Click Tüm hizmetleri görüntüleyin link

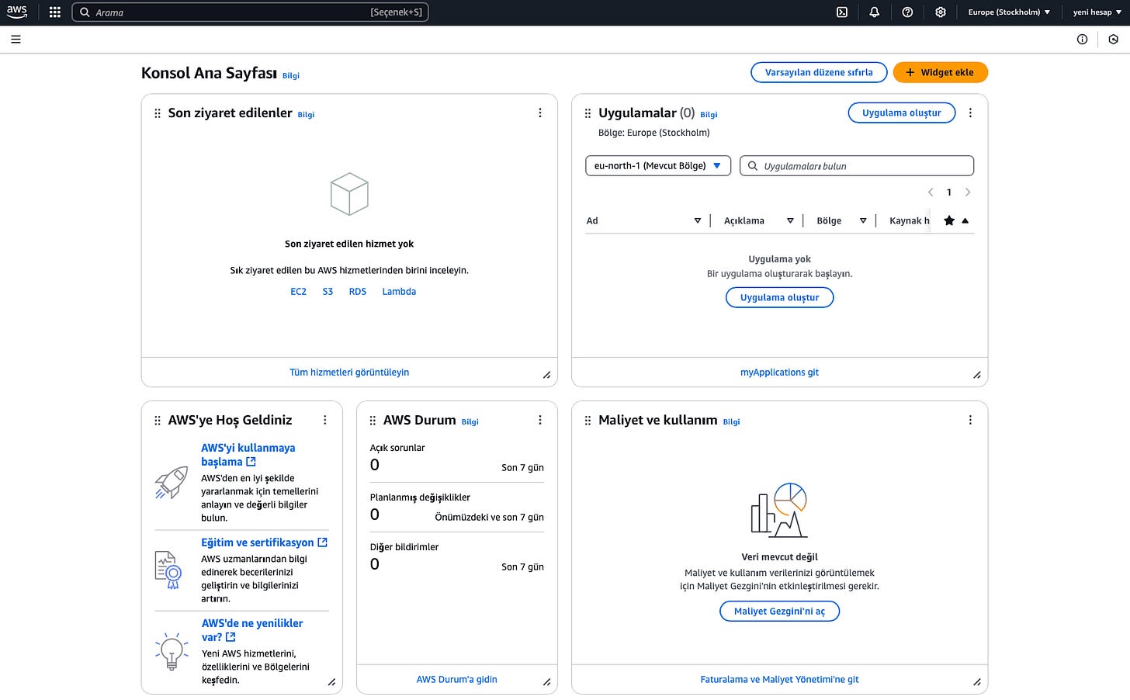pyautogui.click(x=349, y=373)
